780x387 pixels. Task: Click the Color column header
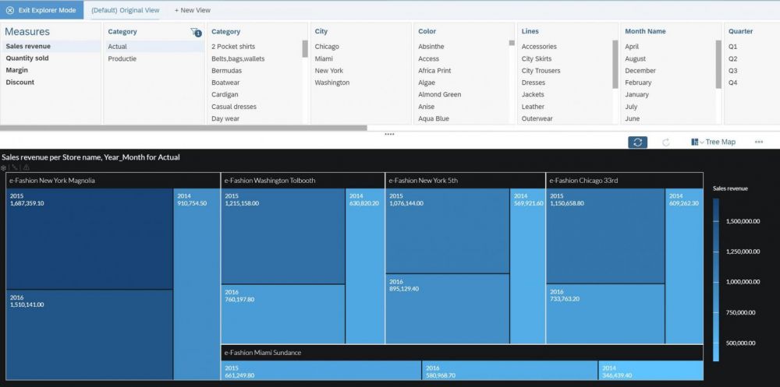(427, 31)
